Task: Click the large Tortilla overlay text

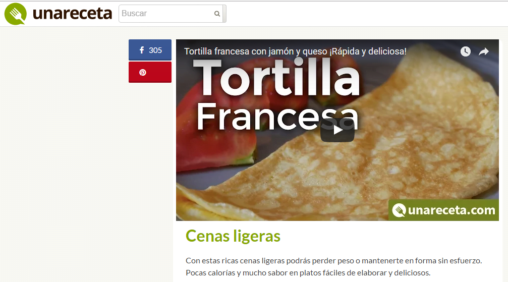Action: pos(276,77)
